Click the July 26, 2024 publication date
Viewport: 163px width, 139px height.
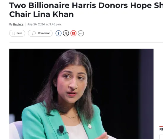[x=36, y=24]
